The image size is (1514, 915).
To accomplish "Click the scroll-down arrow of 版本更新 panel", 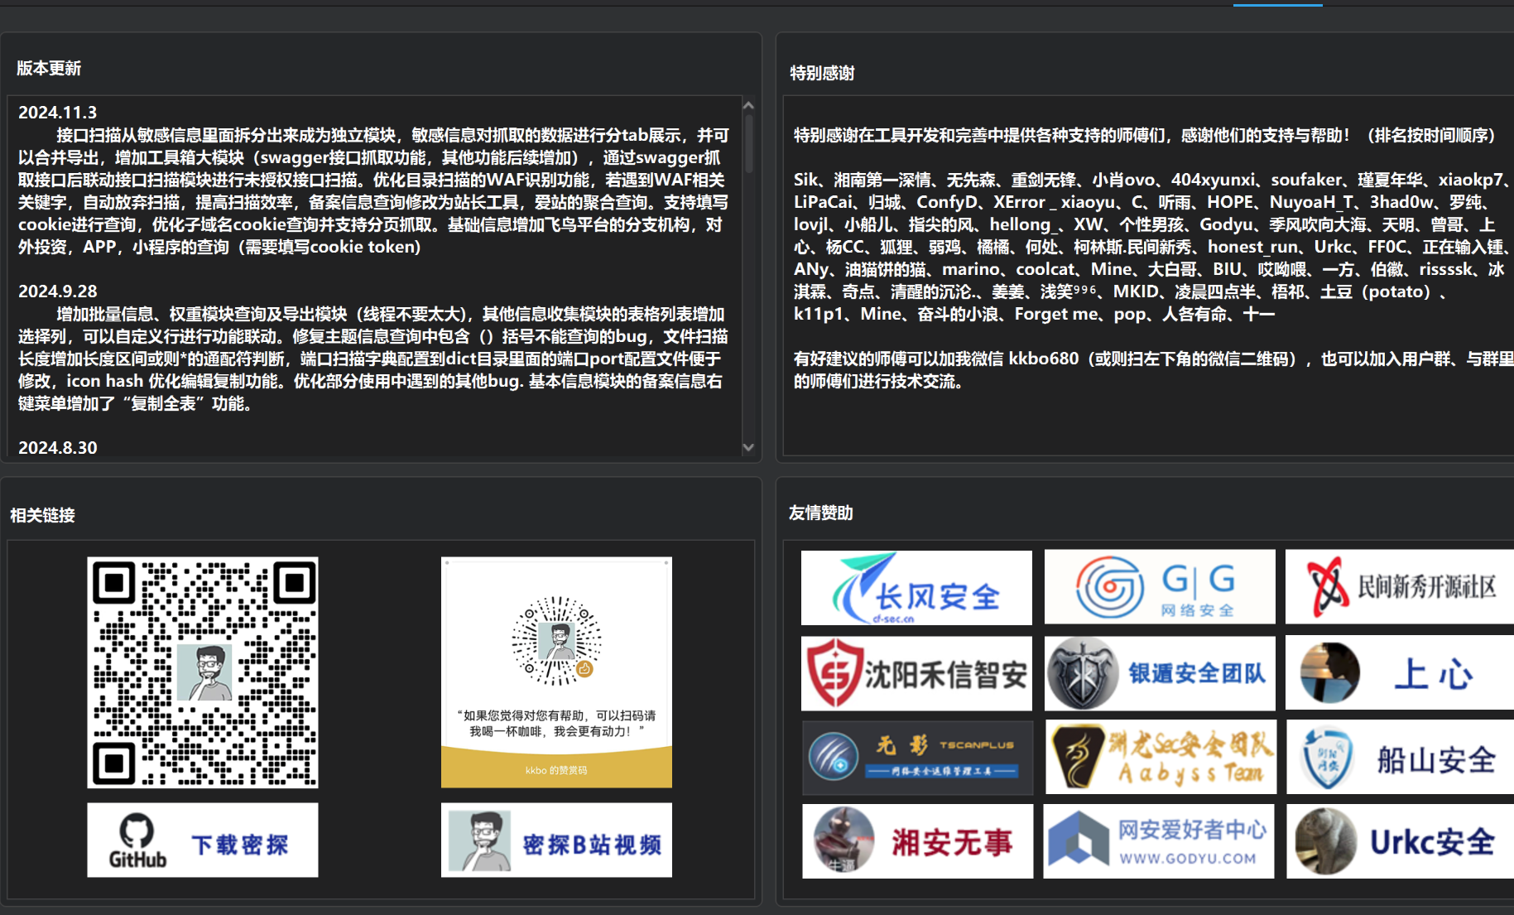I will pyautogui.click(x=748, y=447).
